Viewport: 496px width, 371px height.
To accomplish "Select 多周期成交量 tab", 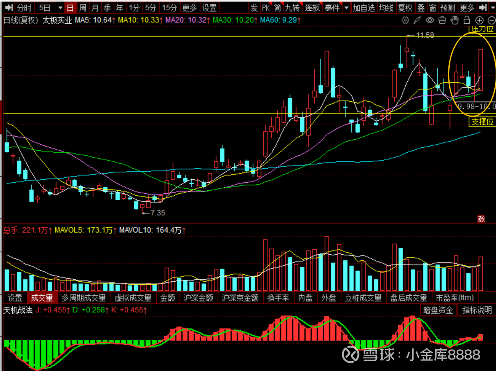I will click(x=84, y=298).
